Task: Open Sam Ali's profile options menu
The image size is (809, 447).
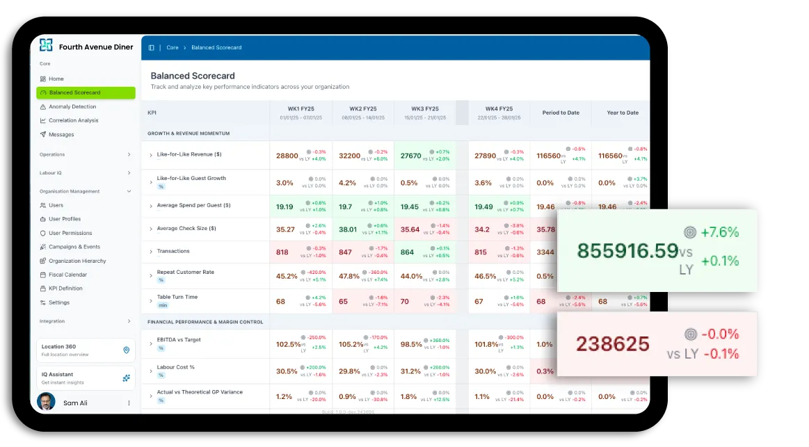Action: (128, 403)
